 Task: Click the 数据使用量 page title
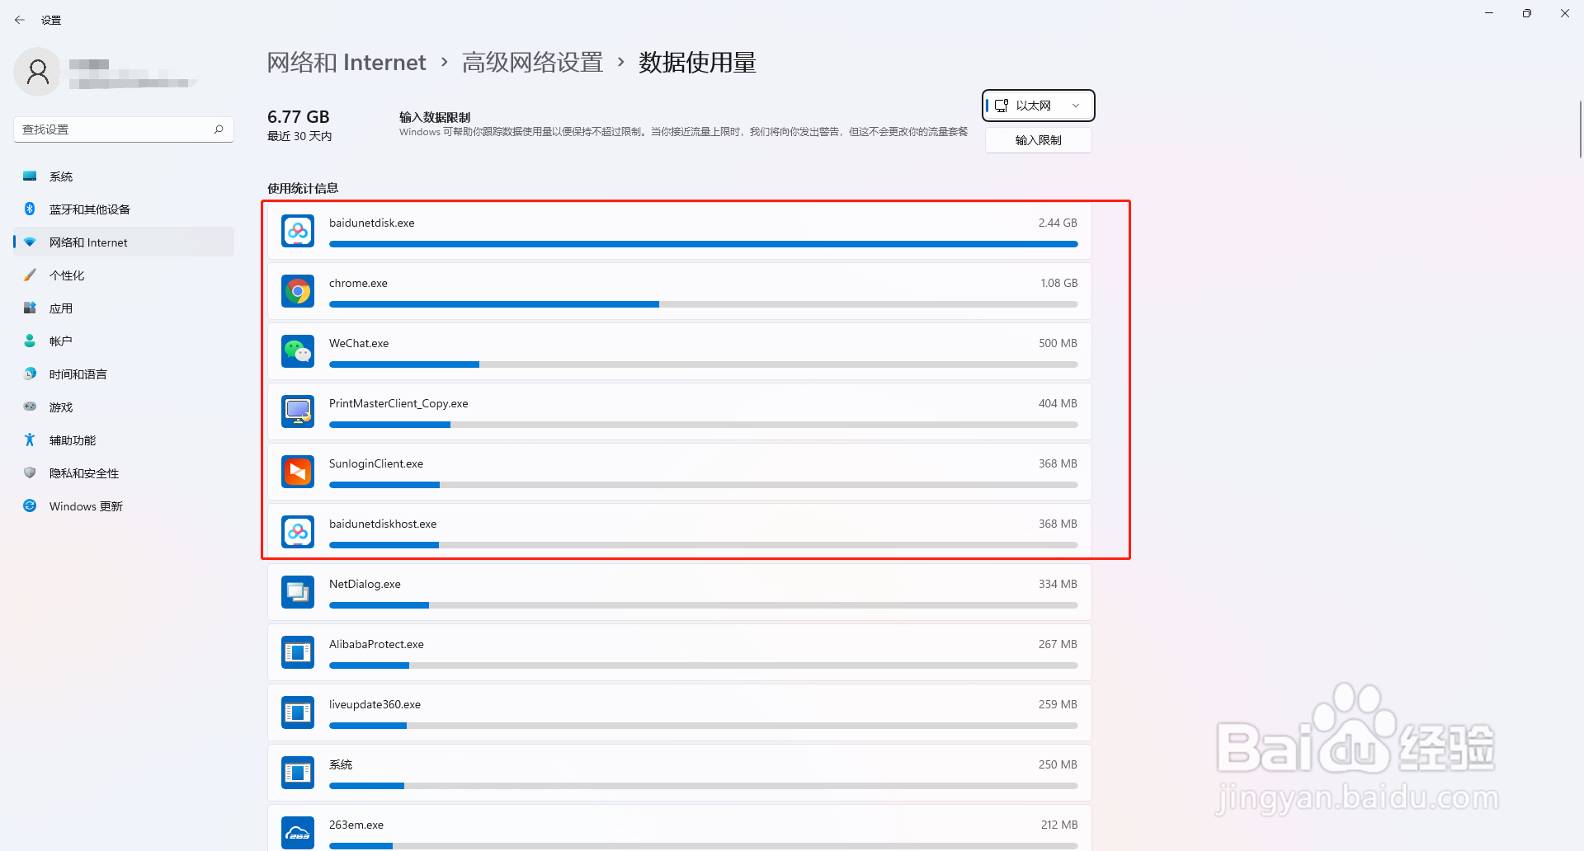[697, 63]
